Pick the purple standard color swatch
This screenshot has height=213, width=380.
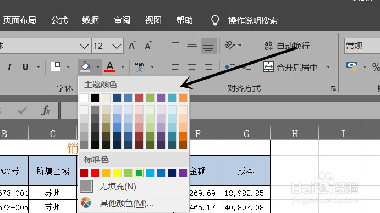pyautogui.click(x=183, y=173)
